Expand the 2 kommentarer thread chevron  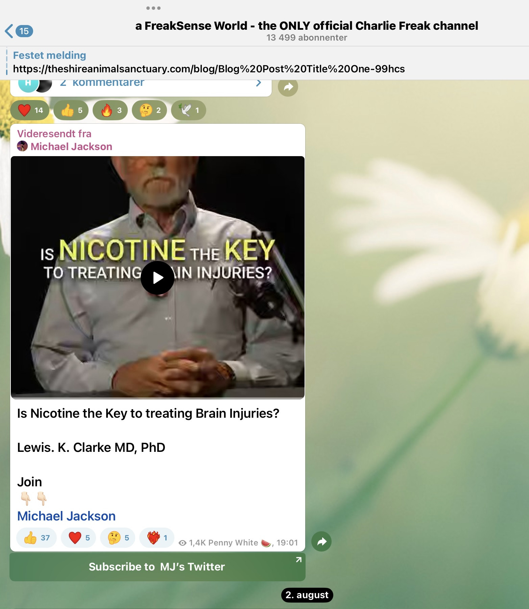point(259,83)
